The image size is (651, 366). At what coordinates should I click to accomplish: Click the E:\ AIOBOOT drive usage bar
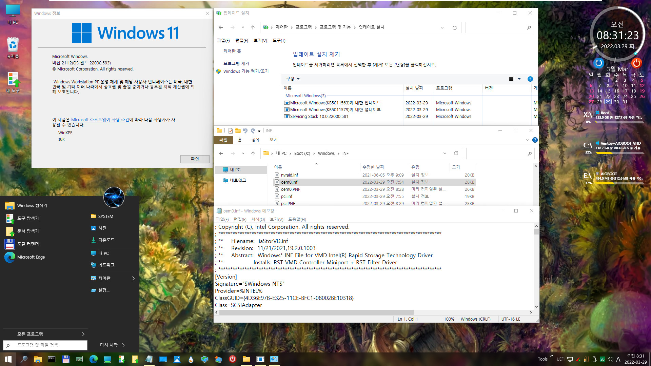(619, 183)
